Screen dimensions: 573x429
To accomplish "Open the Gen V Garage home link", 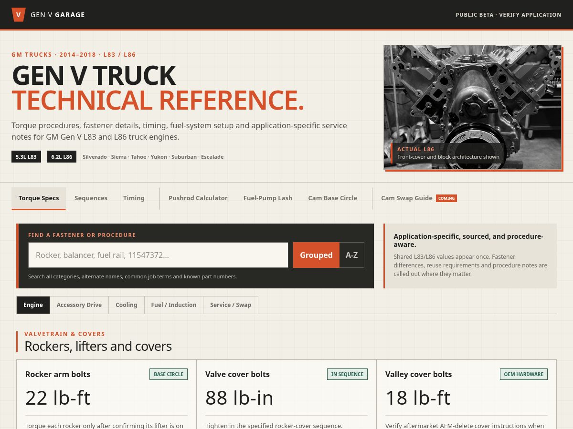I will tap(48, 15).
